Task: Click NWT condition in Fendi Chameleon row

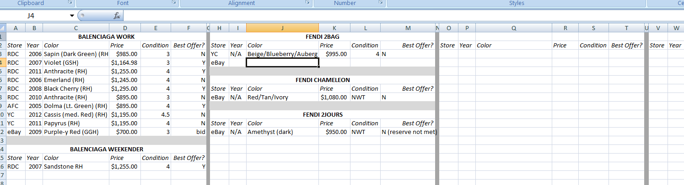Action: coord(365,97)
